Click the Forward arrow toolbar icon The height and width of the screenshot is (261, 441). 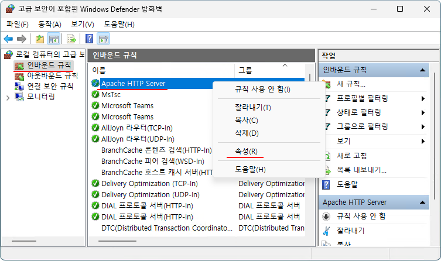point(22,39)
